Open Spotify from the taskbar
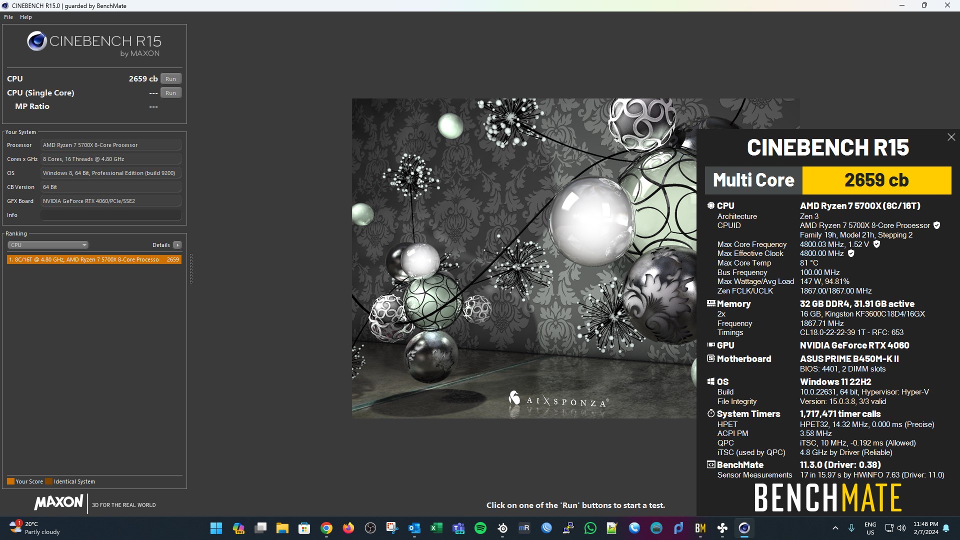This screenshot has height=540, width=960. coord(480,528)
